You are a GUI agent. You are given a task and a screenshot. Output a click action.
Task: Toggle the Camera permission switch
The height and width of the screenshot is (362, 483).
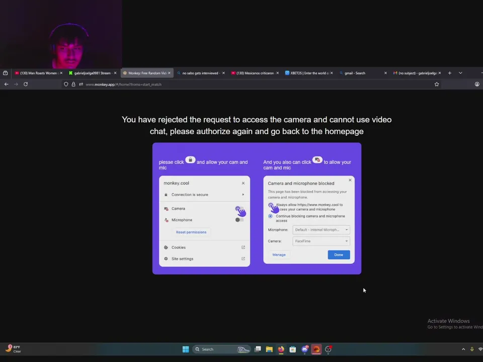[x=239, y=209]
